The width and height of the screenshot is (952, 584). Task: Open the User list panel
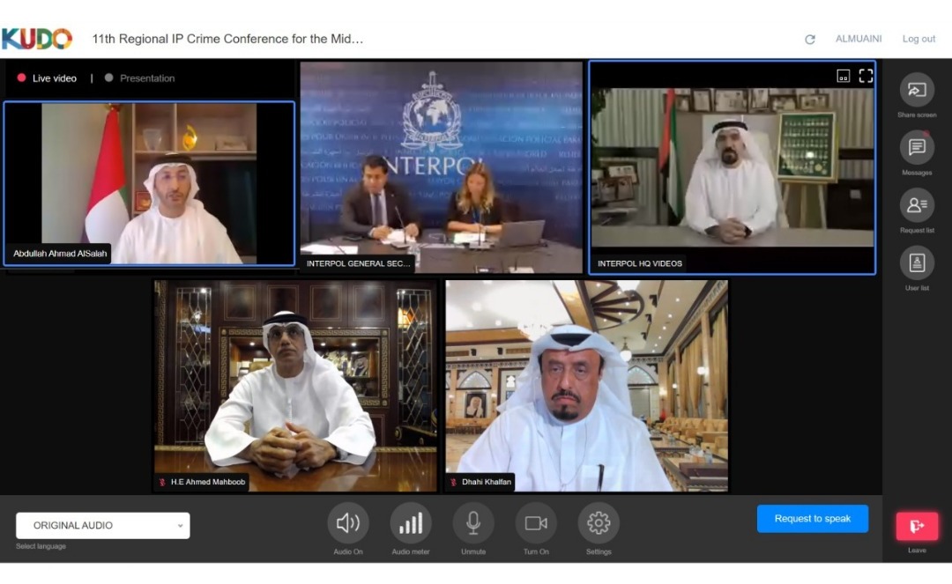(917, 262)
